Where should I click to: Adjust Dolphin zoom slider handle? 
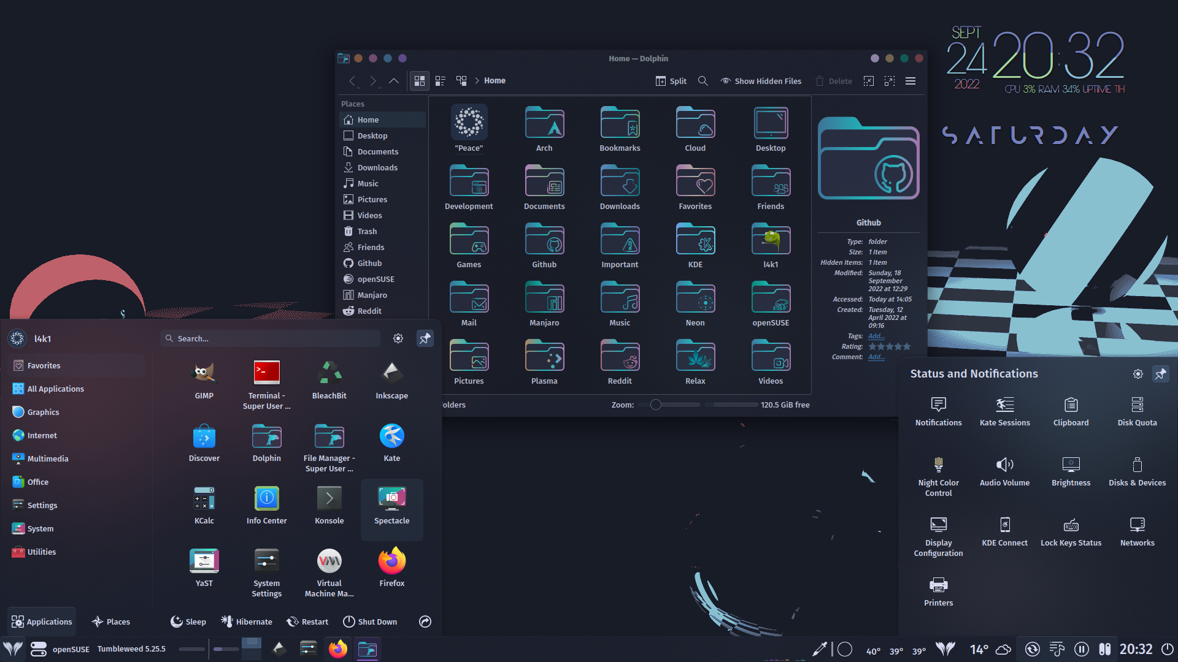[656, 405]
